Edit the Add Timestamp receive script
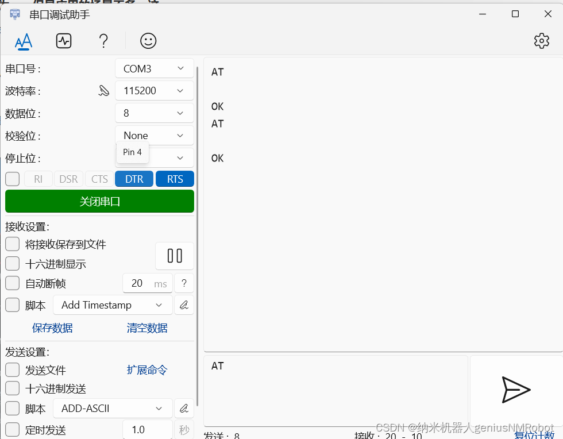The width and height of the screenshot is (563, 439). [184, 305]
